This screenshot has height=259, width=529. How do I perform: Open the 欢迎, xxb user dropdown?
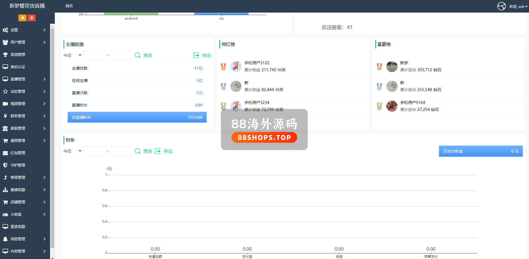pos(518,6)
